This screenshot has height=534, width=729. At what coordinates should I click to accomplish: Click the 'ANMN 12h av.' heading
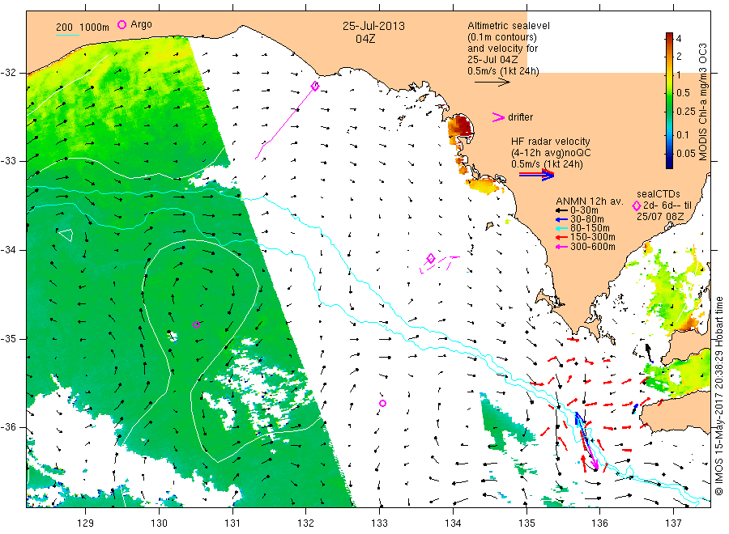click(589, 201)
